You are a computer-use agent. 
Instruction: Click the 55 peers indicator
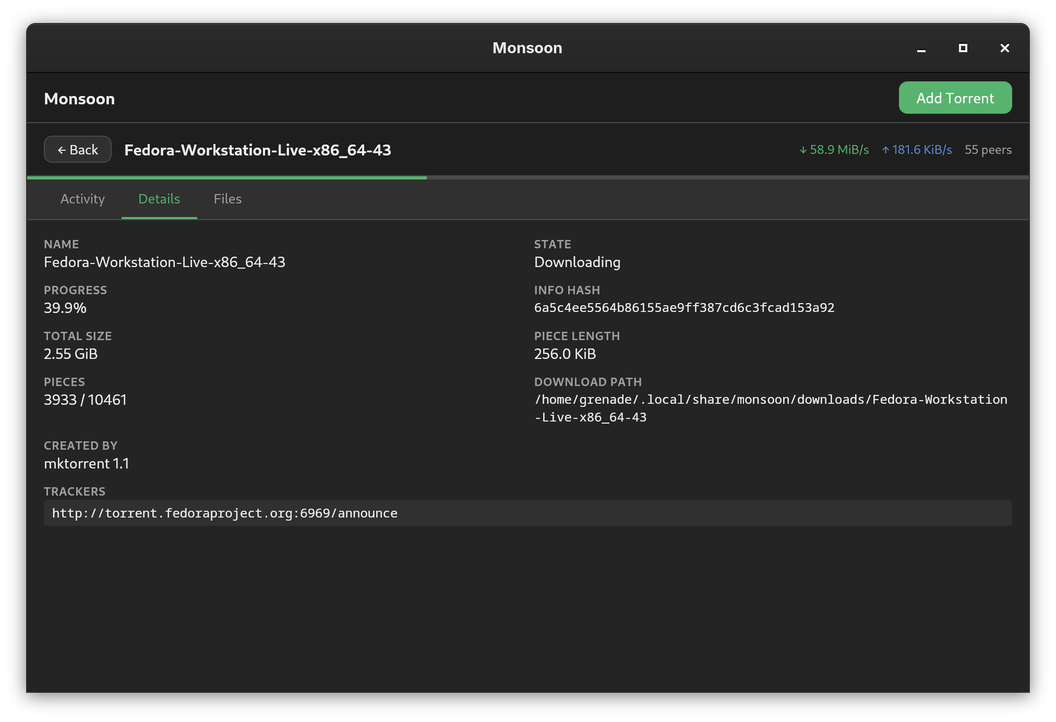pyautogui.click(x=988, y=149)
